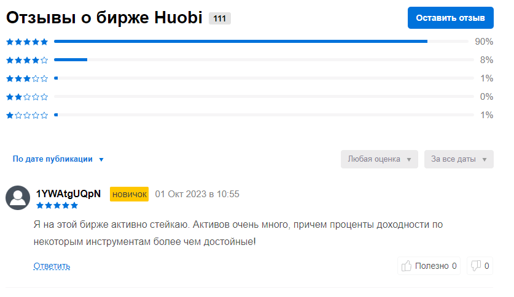Click the новичок user badge
514x297 pixels.
pyautogui.click(x=129, y=194)
